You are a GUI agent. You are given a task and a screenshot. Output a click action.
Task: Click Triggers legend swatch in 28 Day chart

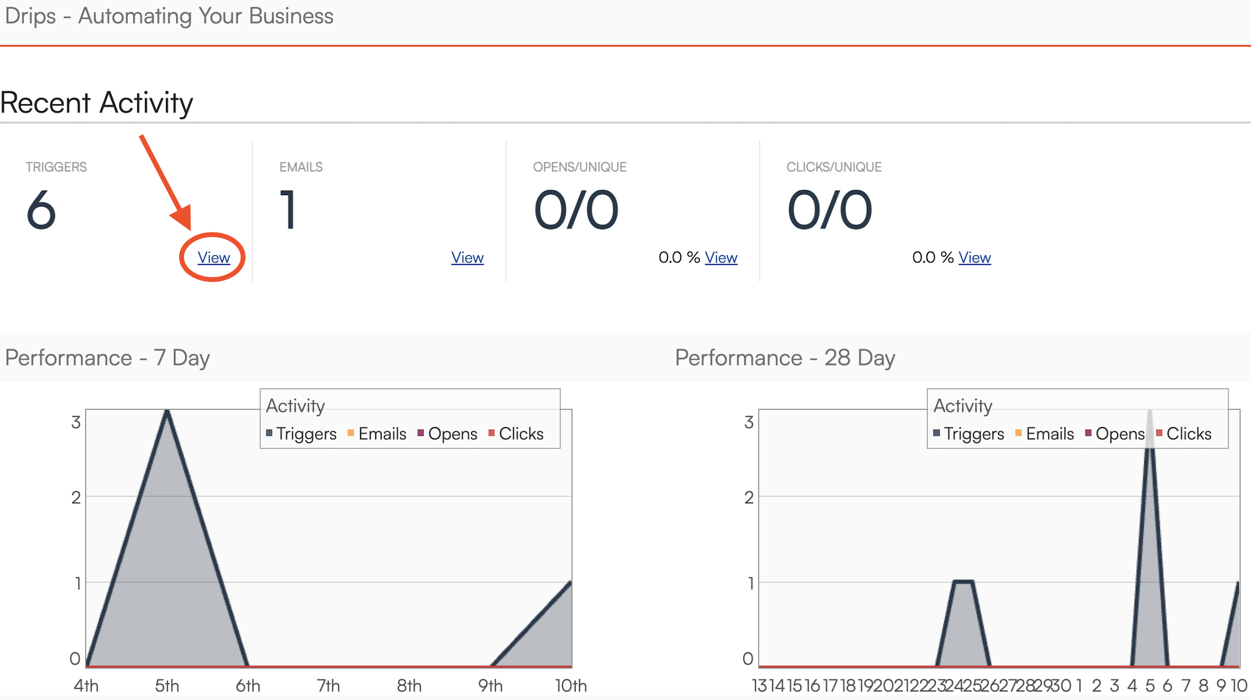point(936,433)
